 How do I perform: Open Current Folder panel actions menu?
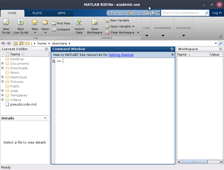coord(46,49)
